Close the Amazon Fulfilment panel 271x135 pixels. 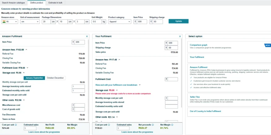click(x=87, y=36)
